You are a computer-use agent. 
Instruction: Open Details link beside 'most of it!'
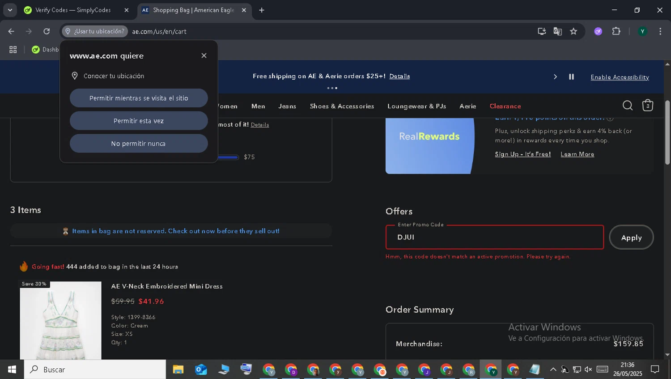pos(259,125)
